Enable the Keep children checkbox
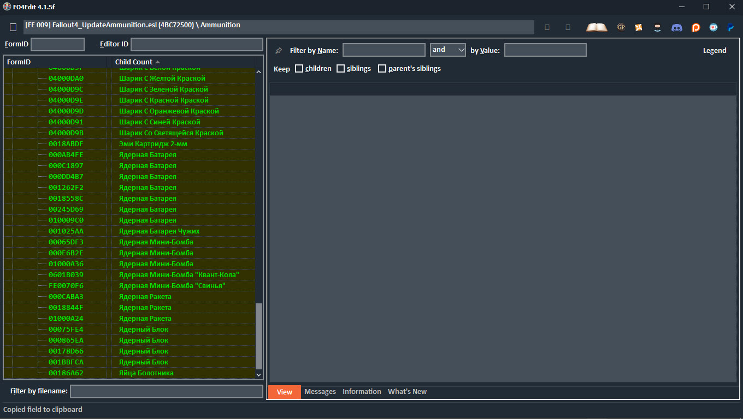 point(299,69)
